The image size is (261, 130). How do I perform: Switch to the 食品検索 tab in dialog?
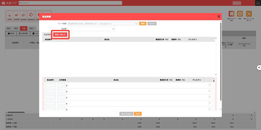(x=47, y=34)
